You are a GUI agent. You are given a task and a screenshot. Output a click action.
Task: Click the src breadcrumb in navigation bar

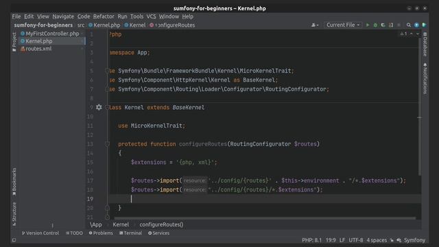[x=81, y=25]
